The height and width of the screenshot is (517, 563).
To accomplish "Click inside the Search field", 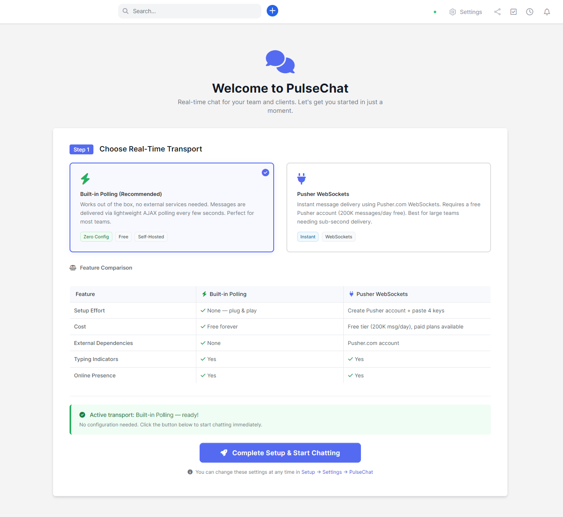I will [x=189, y=11].
